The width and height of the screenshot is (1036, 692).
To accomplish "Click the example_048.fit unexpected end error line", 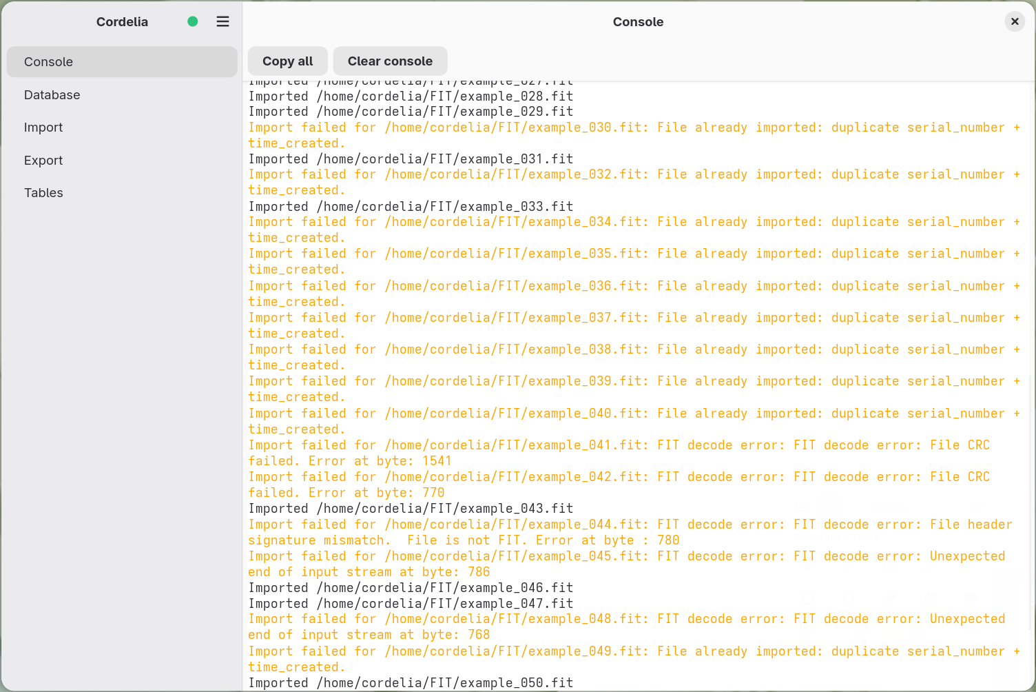I will pyautogui.click(x=627, y=627).
